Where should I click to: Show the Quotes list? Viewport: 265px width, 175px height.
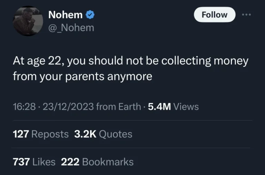[x=115, y=134]
